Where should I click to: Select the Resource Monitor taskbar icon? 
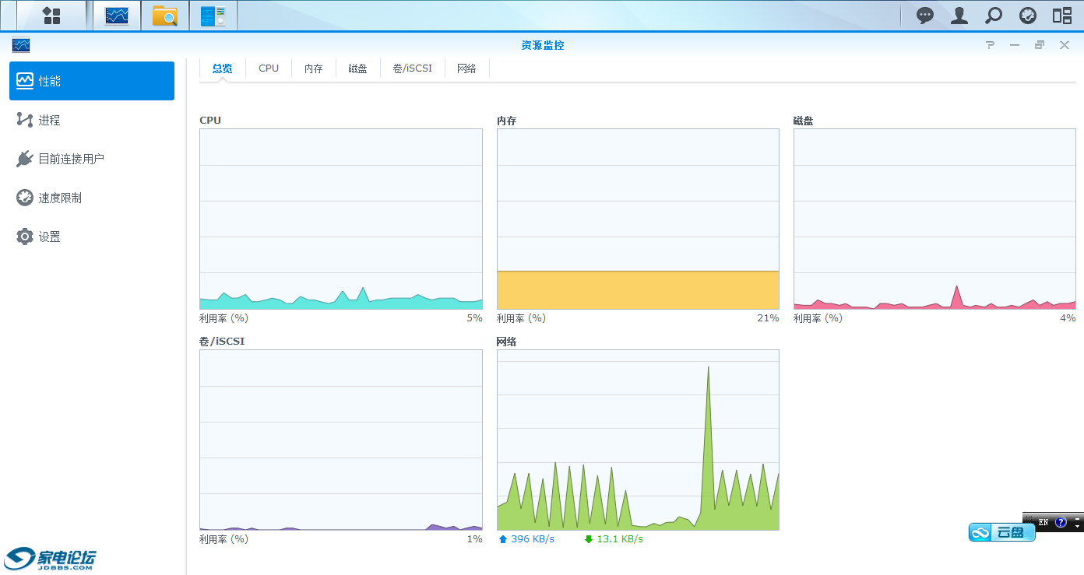tap(117, 16)
